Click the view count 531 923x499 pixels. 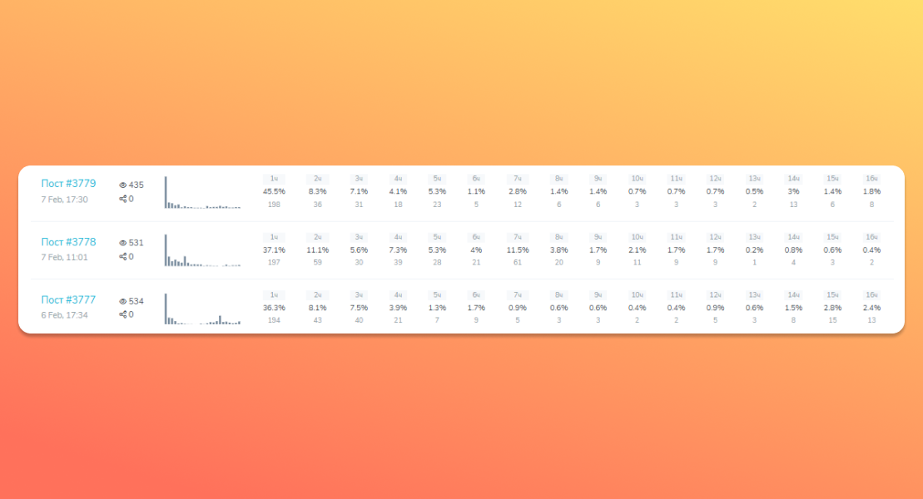click(x=136, y=243)
